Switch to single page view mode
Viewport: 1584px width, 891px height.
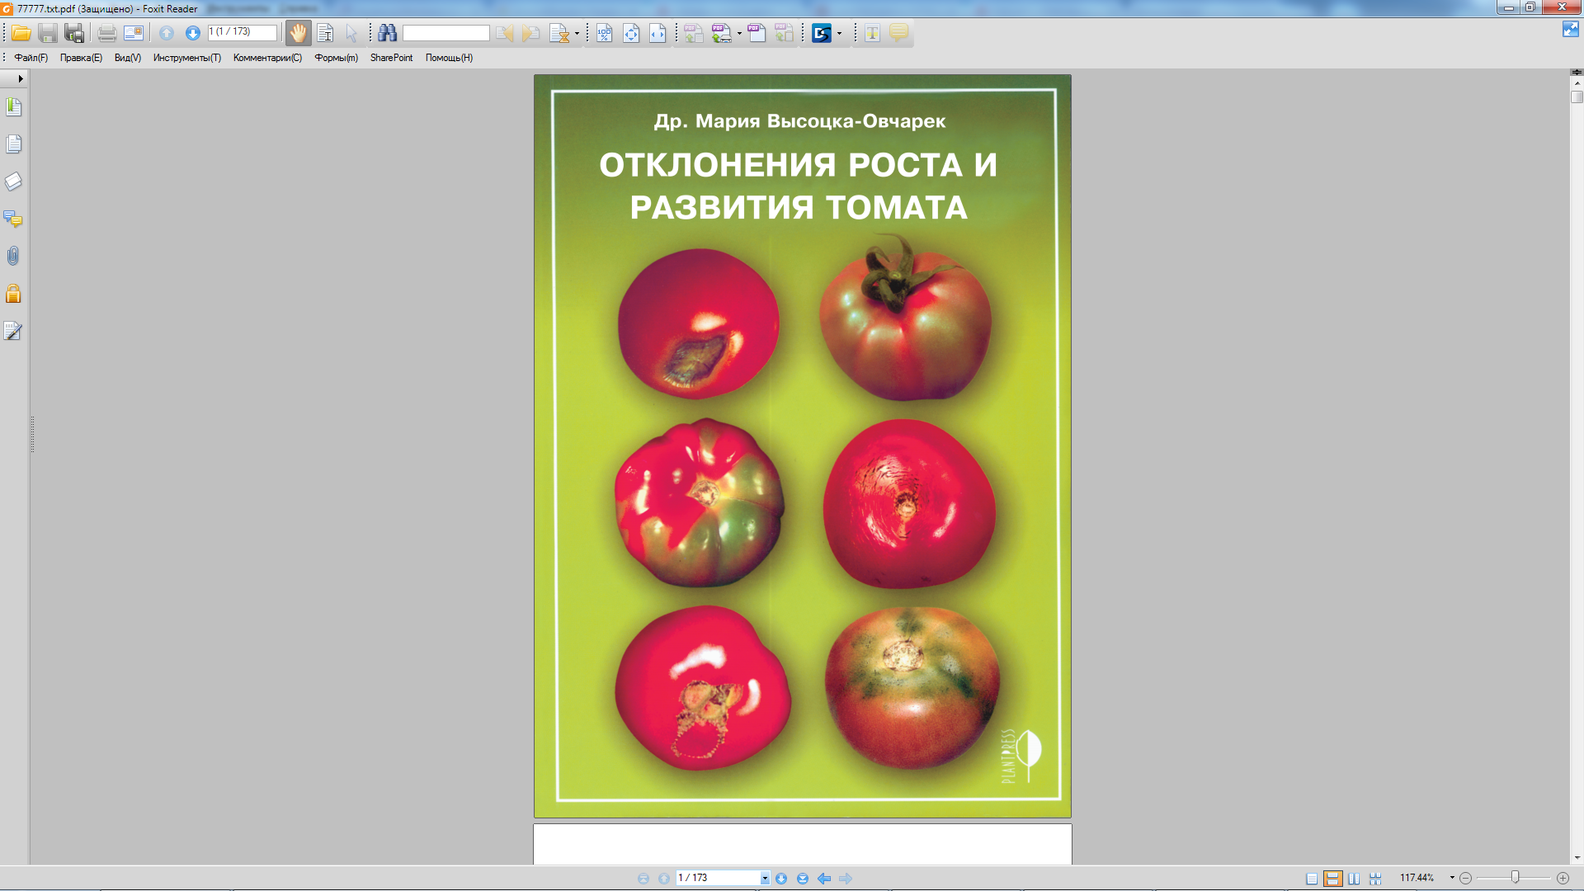(1312, 879)
